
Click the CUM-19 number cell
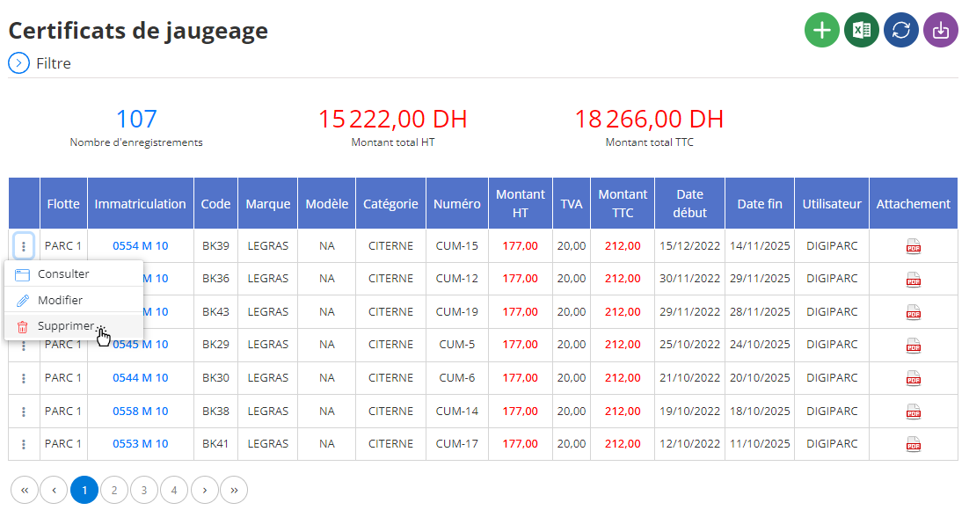[456, 312]
